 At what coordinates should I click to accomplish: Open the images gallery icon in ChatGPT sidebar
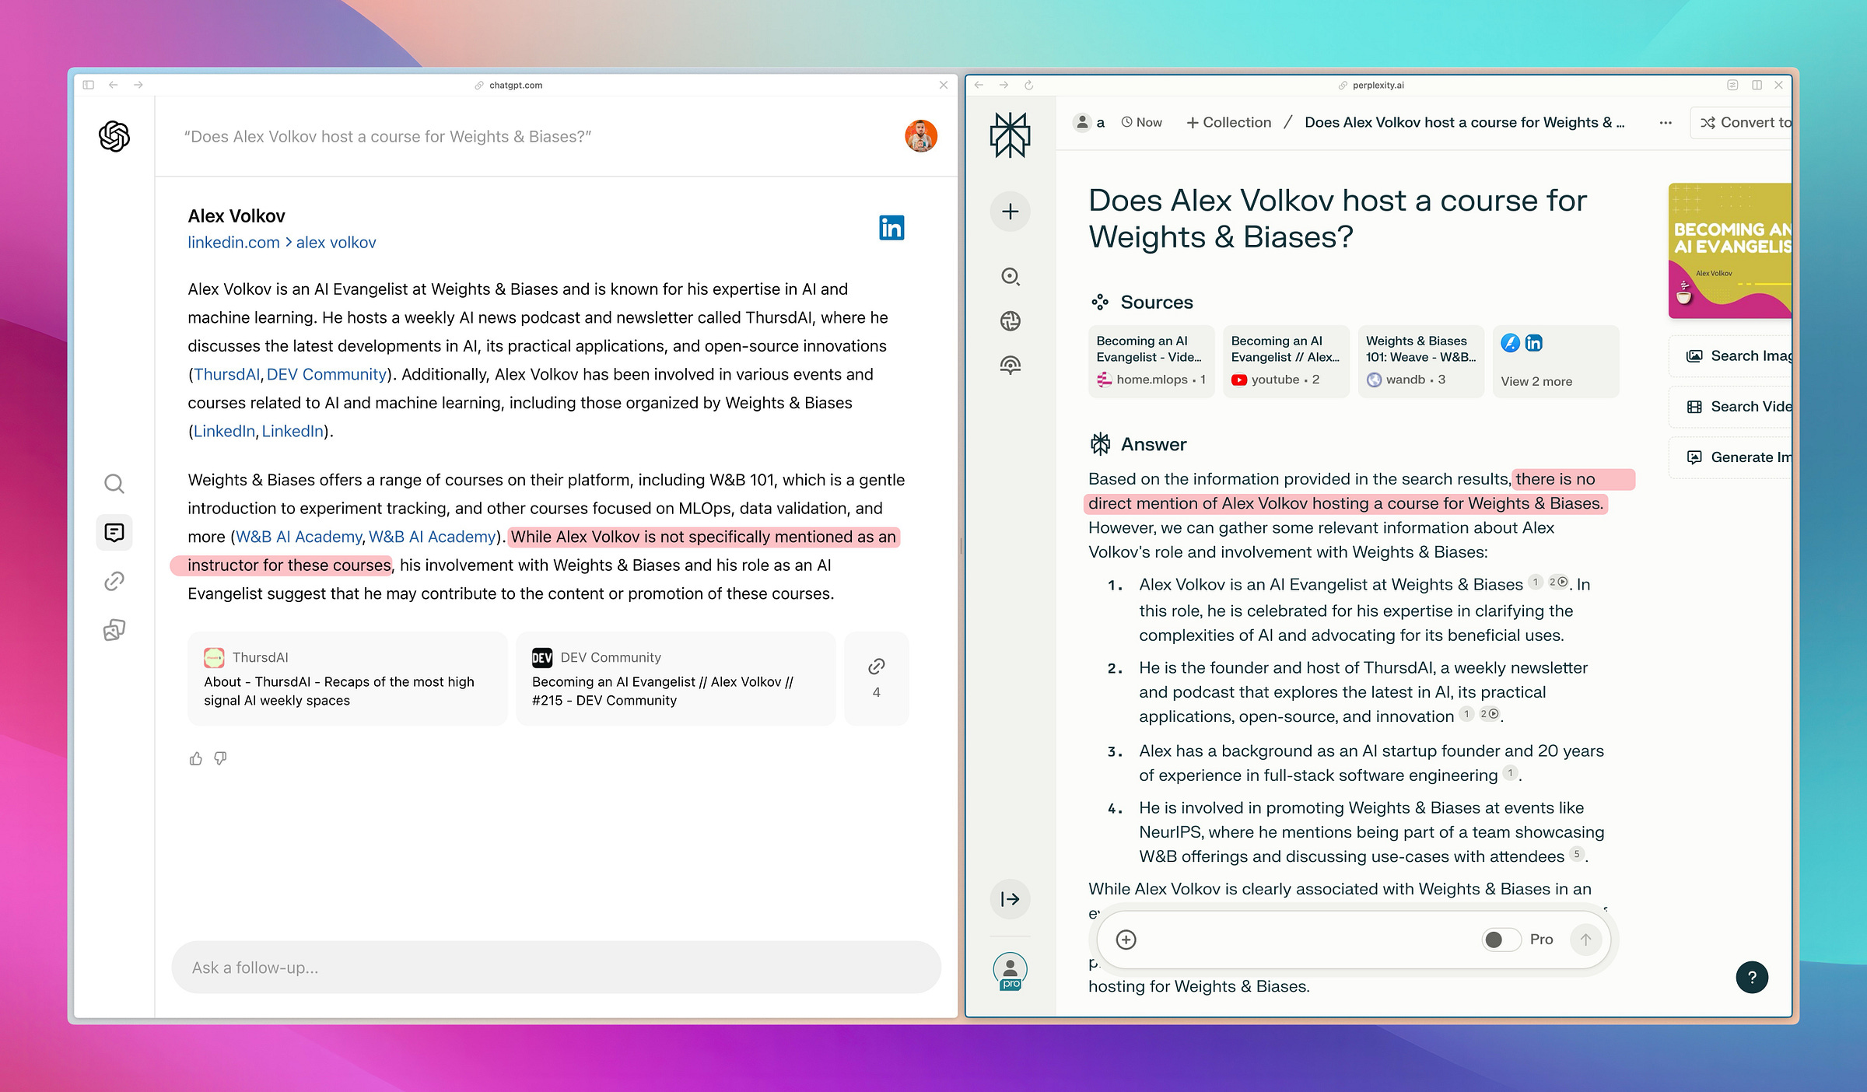114,630
